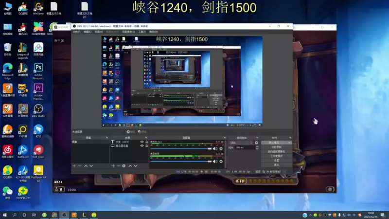Click the audio mixer vertical scrollbar

226,153
